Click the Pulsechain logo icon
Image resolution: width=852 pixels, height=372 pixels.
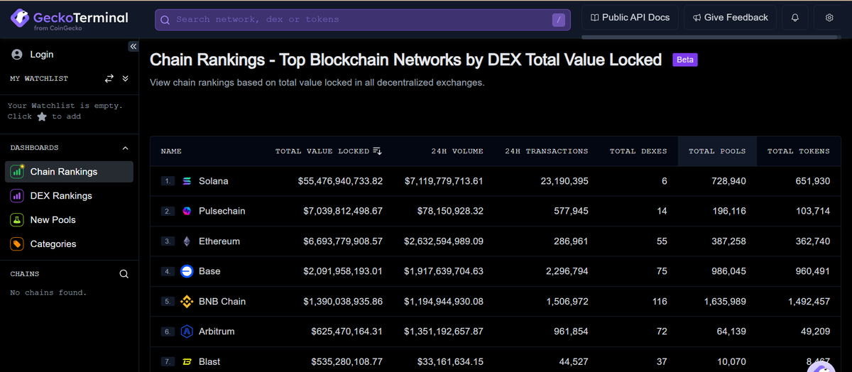(187, 211)
